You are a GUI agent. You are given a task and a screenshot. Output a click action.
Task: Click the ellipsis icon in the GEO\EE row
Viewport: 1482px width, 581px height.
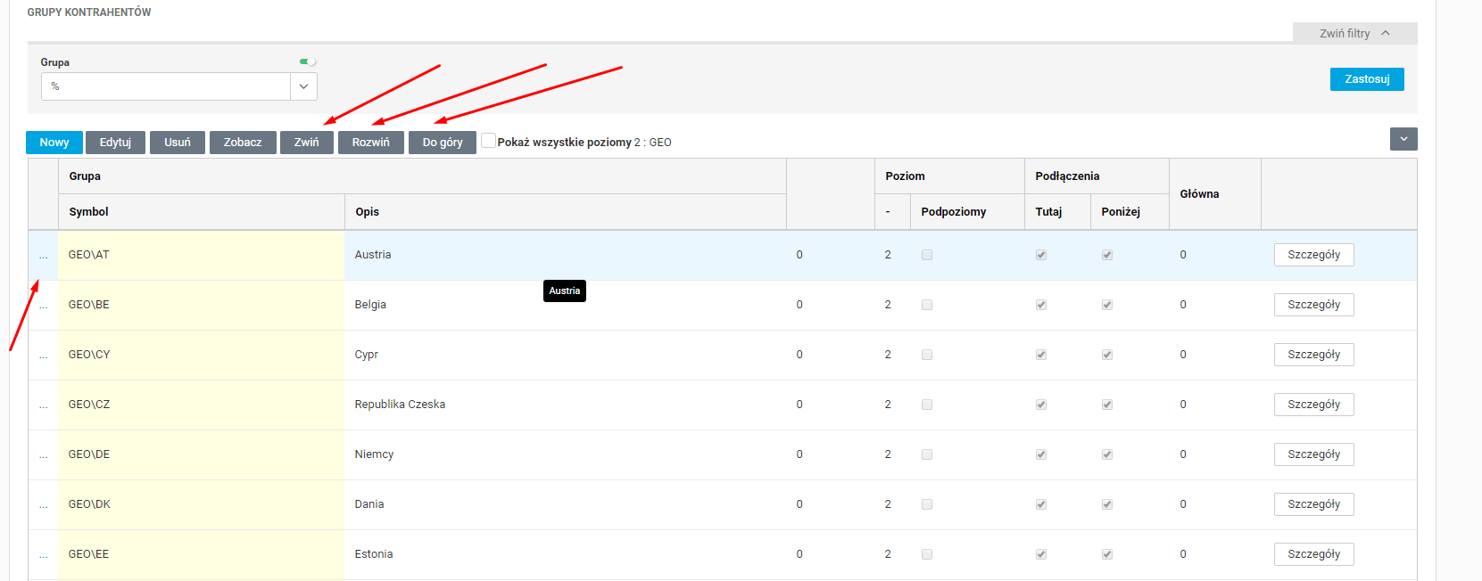[43, 556]
